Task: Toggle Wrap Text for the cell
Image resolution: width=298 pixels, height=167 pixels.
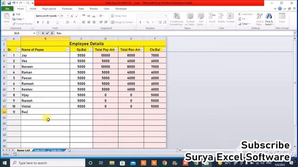Action: pyautogui.click(x=119, y=16)
